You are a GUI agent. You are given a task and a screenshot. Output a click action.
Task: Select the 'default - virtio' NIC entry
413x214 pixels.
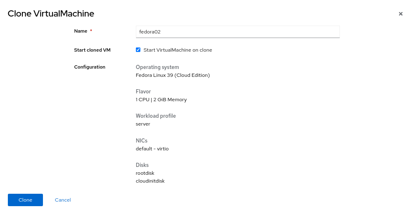152,149
